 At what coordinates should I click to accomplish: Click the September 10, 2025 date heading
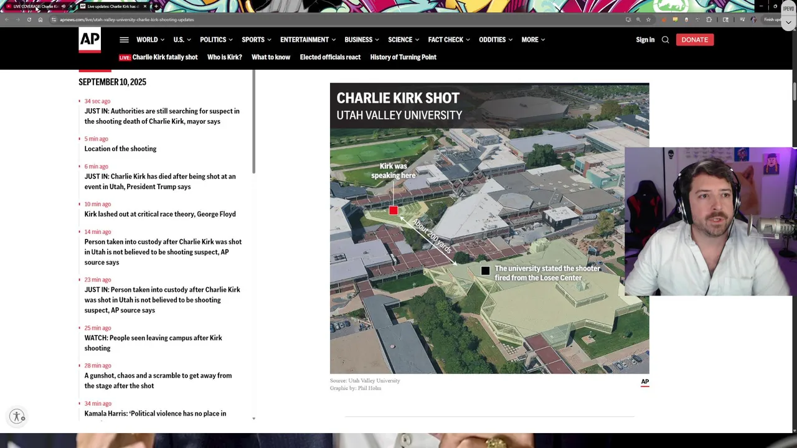112,82
